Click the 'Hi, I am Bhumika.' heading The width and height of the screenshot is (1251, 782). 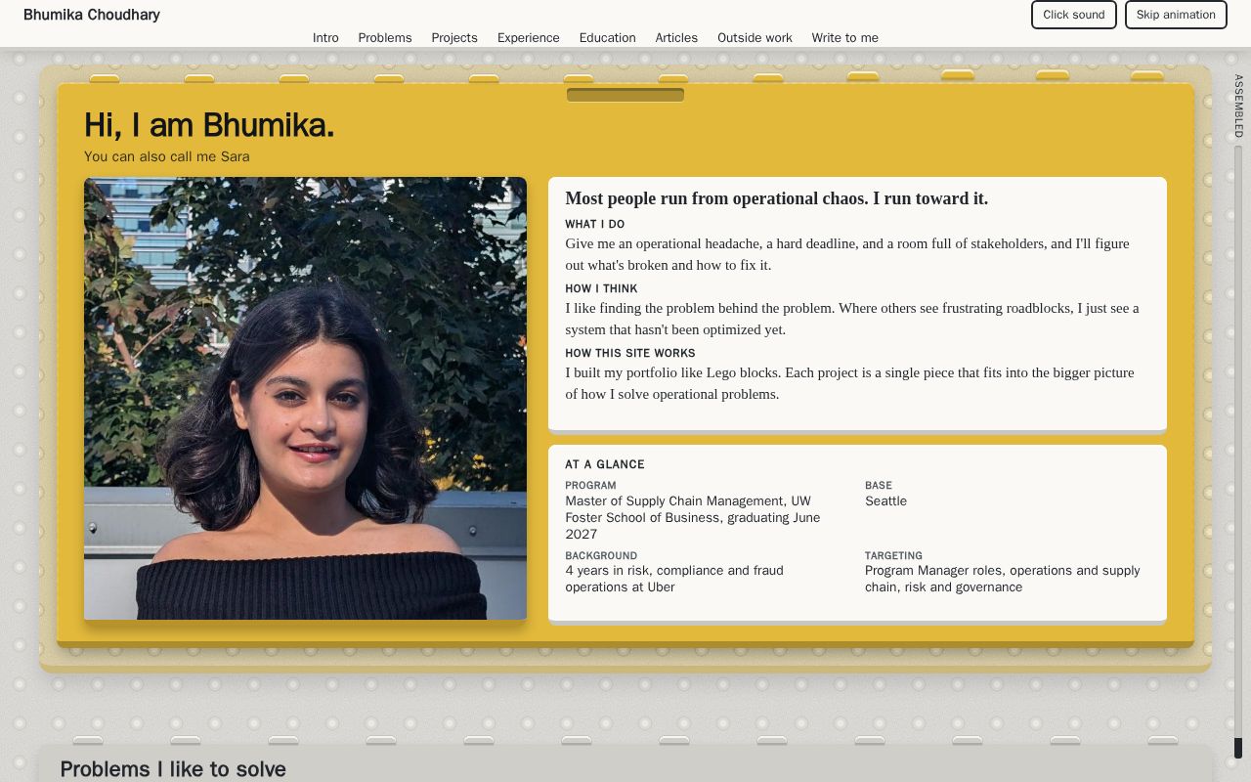[x=209, y=125]
